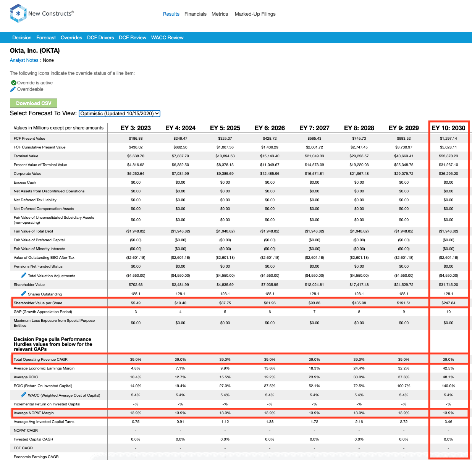Click the $5,028.11 cumulative present value cell
Screen dimensions: 472x460
pyautogui.click(x=448, y=147)
